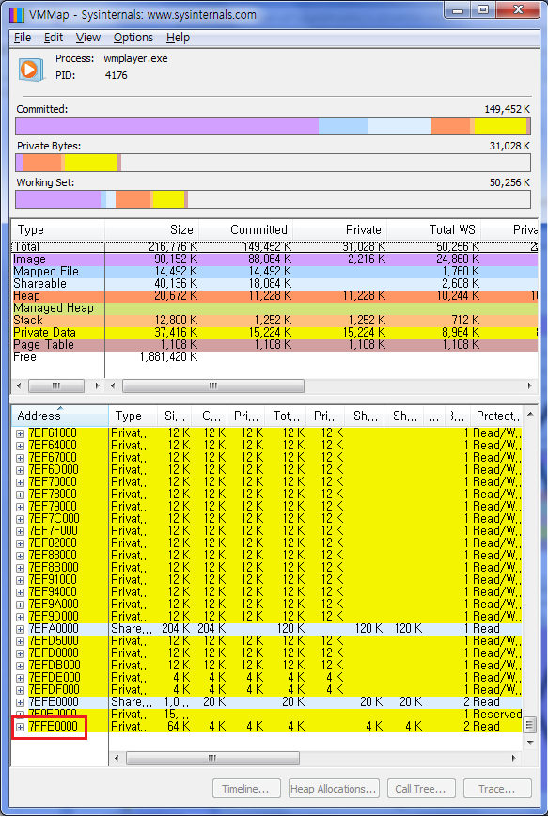Select the Managed Heap summary row
548x817 pixels.
[x=274, y=308]
